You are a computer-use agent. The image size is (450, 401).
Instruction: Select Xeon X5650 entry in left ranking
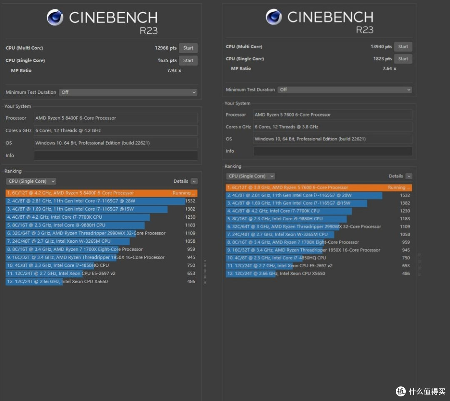pos(101,281)
